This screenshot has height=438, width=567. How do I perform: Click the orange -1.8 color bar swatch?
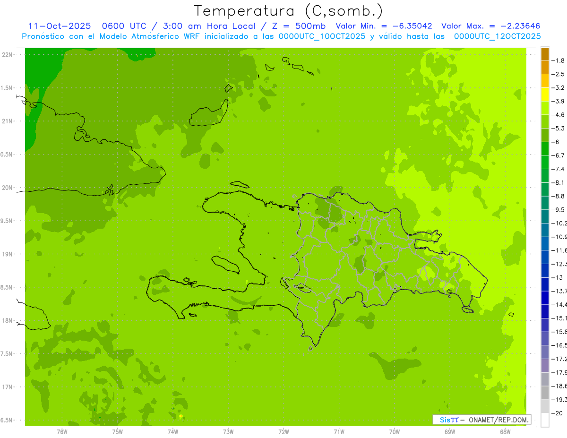click(545, 53)
